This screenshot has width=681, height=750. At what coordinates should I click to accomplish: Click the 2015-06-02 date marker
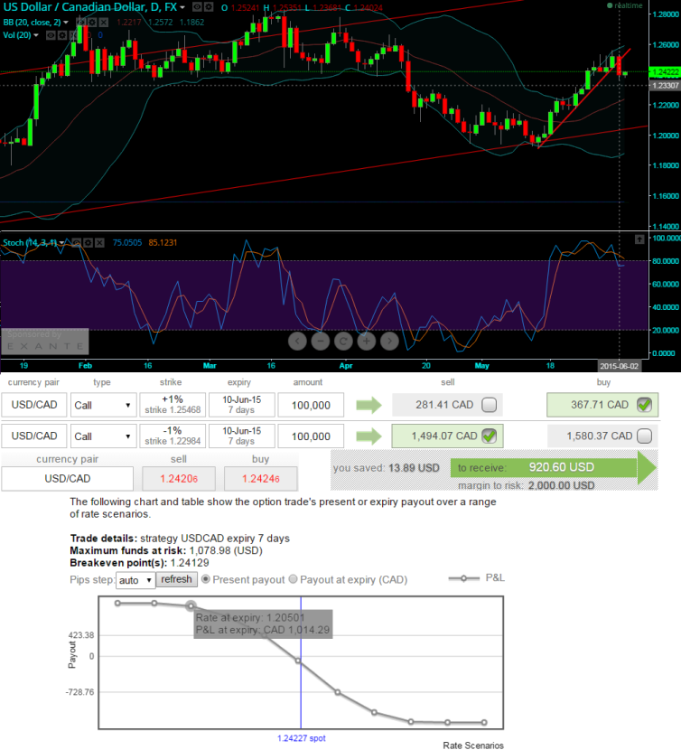(619, 366)
